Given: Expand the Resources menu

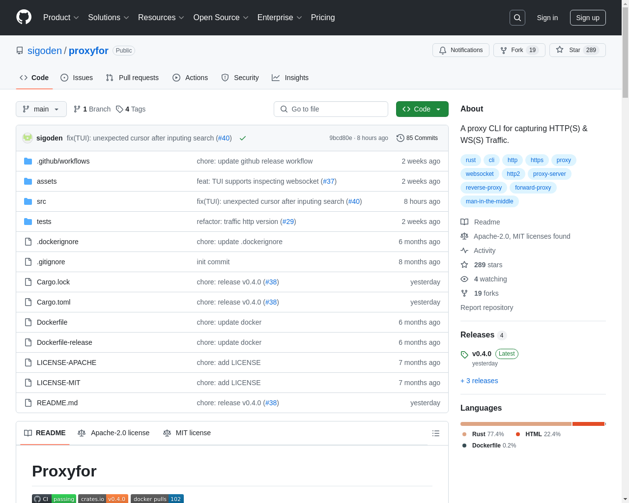Looking at the screenshot, I should [161, 18].
